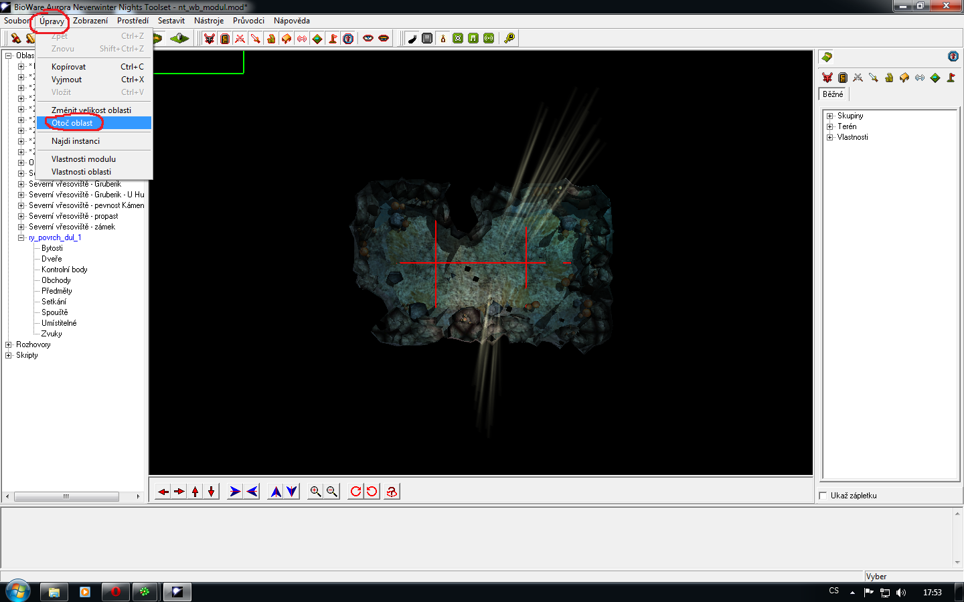Rotate camera clockwise with red arrow button
The width and height of the screenshot is (964, 602).
pyautogui.click(x=355, y=492)
